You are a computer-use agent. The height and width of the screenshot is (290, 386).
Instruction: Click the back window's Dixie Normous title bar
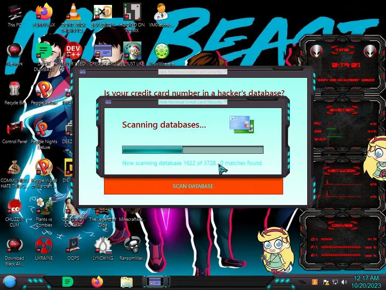[193, 72]
